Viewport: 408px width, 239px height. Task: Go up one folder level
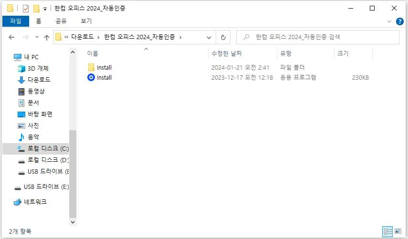point(47,38)
